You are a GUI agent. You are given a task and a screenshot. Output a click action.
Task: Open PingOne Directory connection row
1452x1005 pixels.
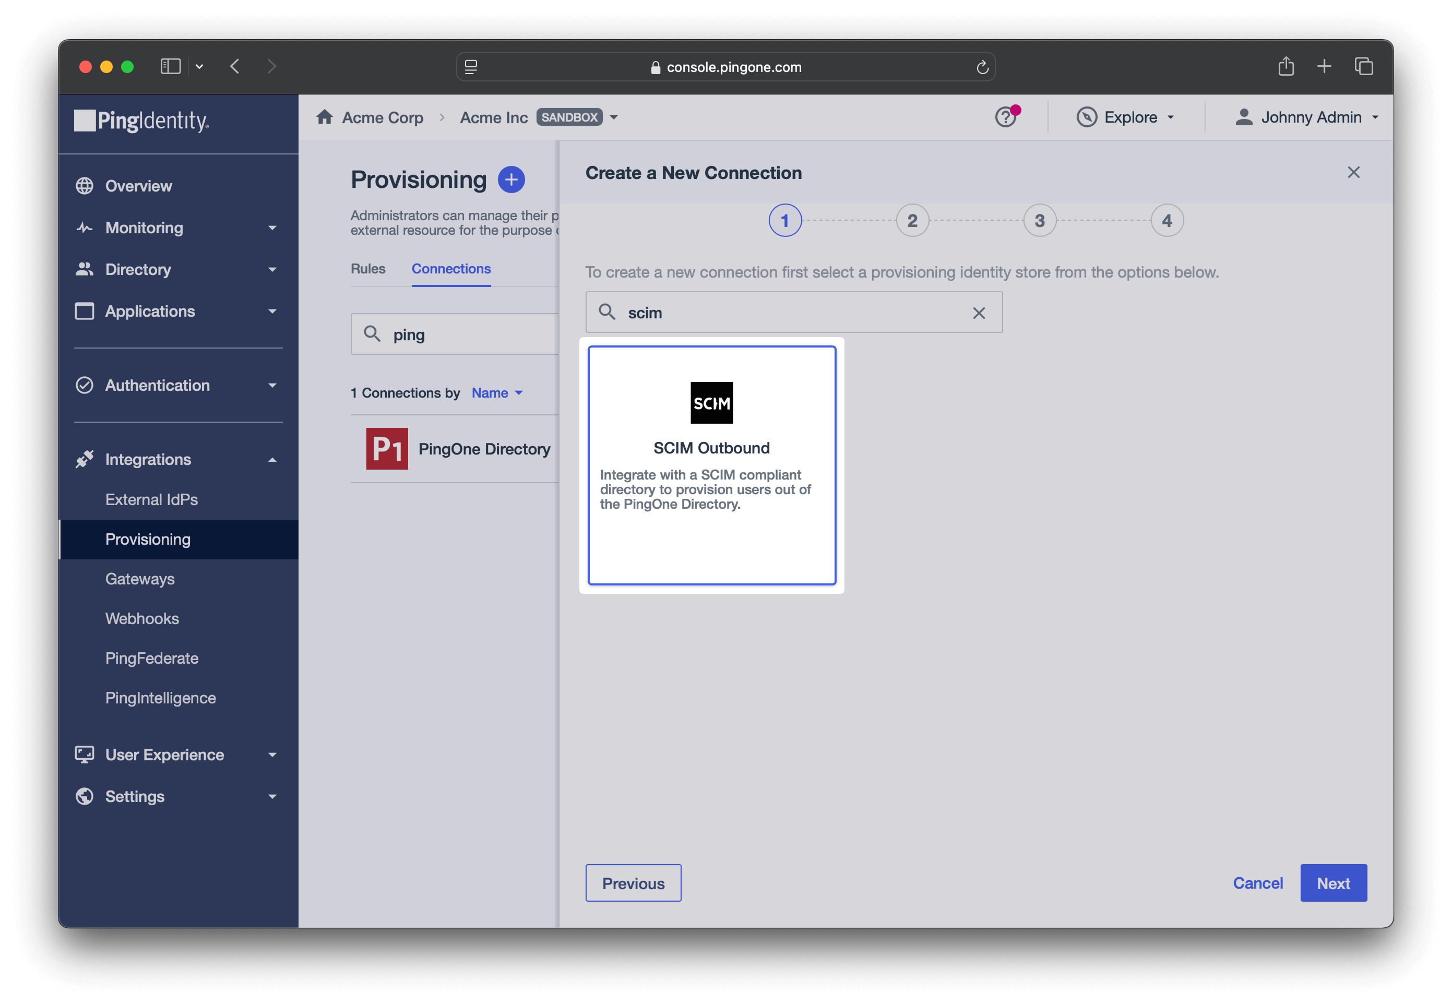coord(455,448)
